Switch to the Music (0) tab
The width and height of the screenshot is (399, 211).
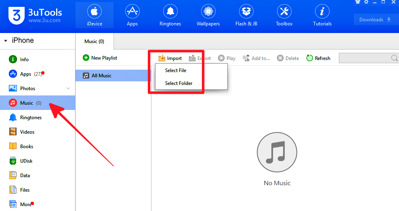[94, 41]
